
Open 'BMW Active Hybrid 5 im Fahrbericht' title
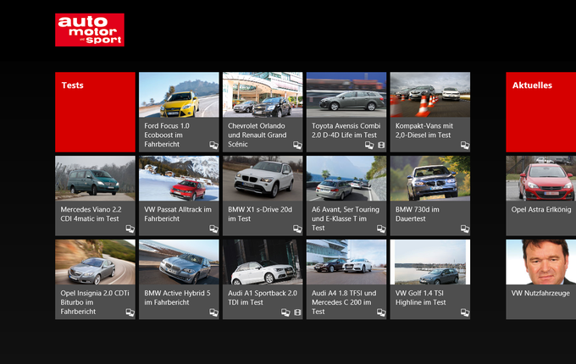[177, 298]
